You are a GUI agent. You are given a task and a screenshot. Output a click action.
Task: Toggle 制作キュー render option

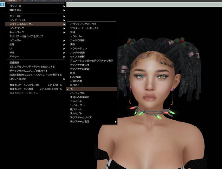(92, 85)
